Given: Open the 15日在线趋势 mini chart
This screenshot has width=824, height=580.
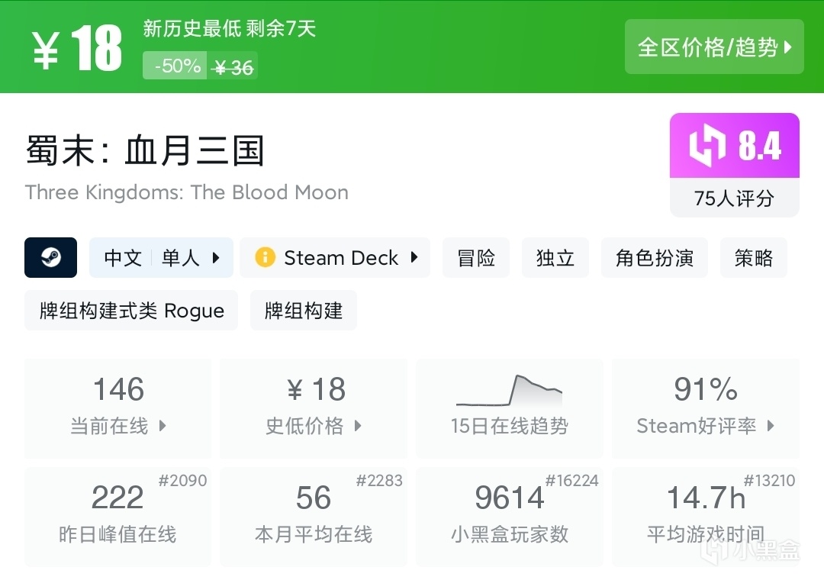Looking at the screenshot, I should point(509,391).
